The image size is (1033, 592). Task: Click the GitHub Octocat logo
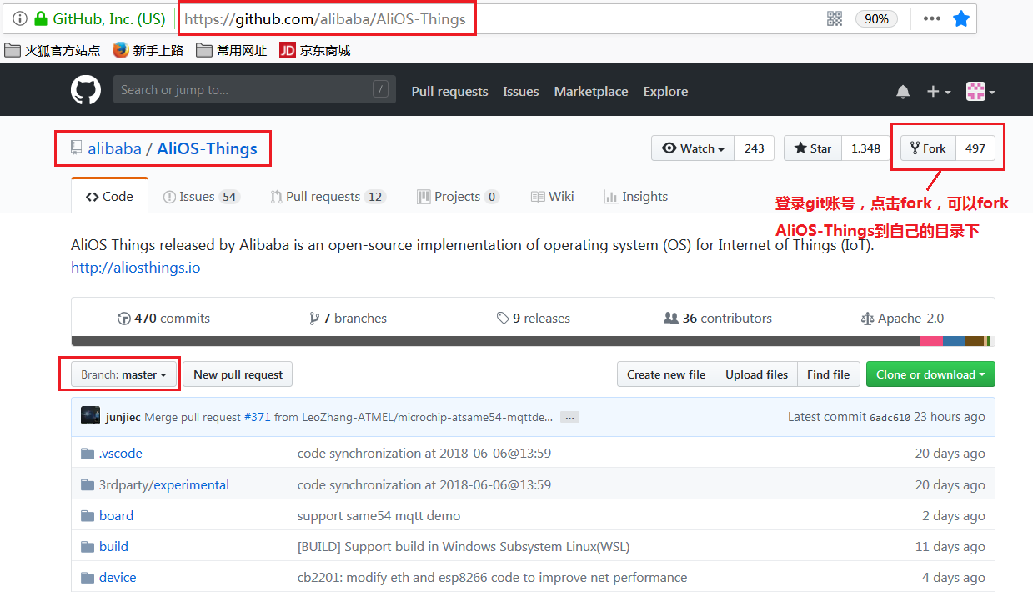[x=86, y=90]
